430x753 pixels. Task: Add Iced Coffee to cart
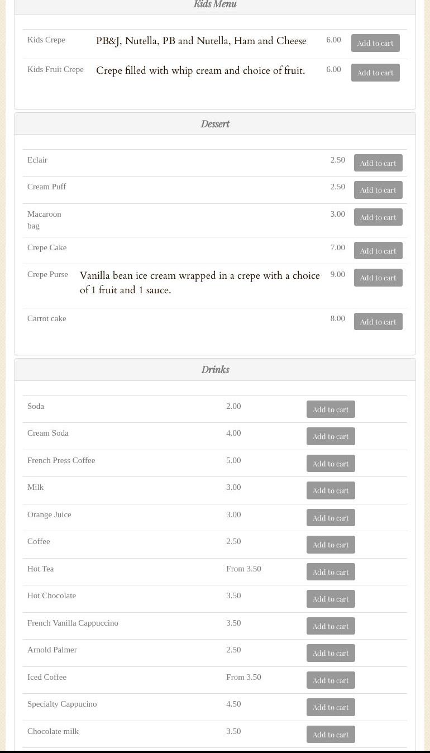click(331, 680)
